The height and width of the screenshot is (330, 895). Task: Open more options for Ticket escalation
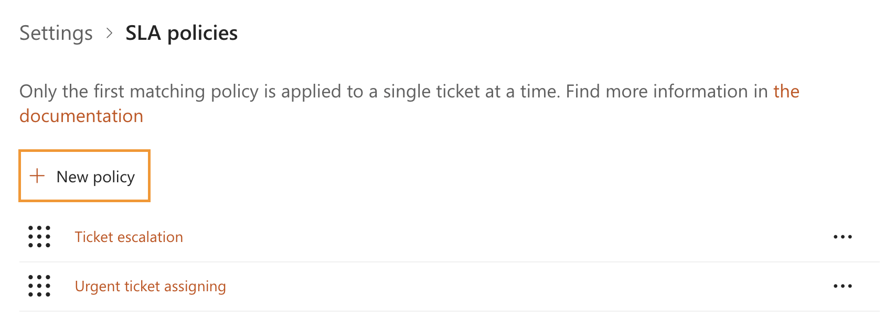pos(843,237)
